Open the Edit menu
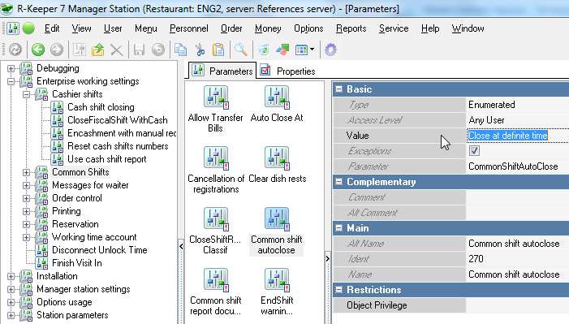Screen dimensions: 569x324 pyautogui.click(x=52, y=28)
